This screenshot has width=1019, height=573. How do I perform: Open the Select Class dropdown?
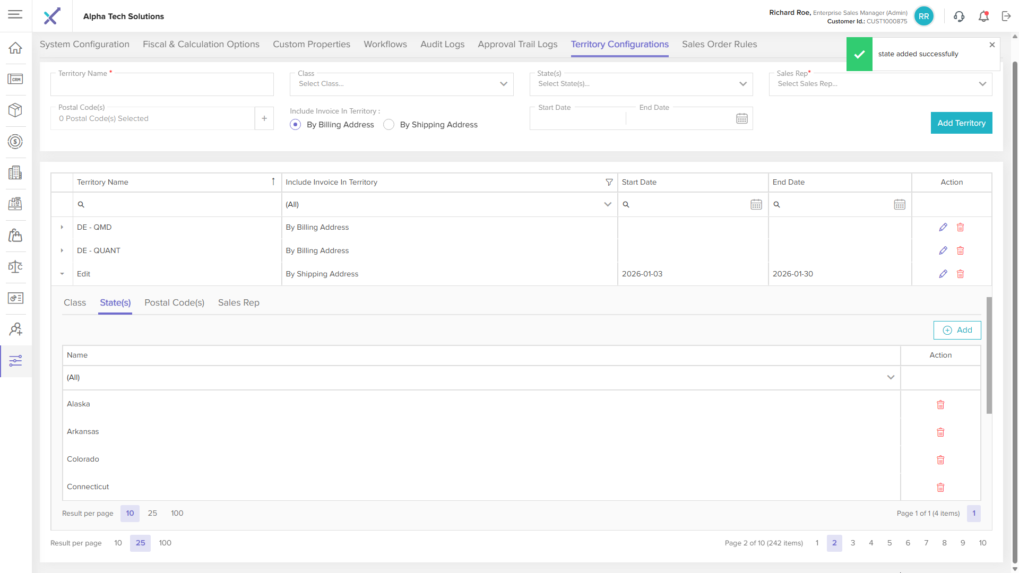401,84
